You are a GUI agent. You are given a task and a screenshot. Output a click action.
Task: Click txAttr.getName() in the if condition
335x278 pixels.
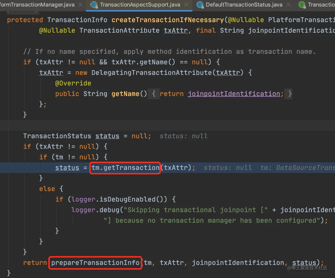pyautogui.click(x=143, y=62)
